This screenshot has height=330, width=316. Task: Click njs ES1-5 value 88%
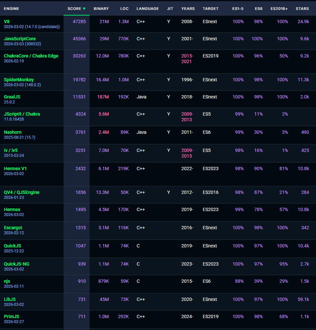click(239, 281)
